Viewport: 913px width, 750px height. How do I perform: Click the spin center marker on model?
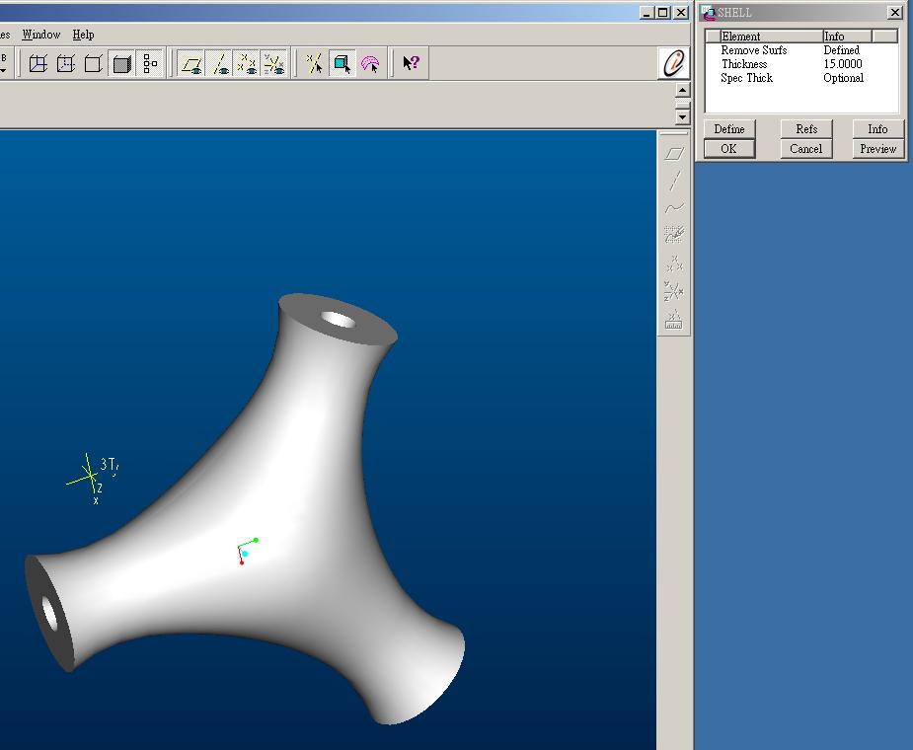(247, 552)
